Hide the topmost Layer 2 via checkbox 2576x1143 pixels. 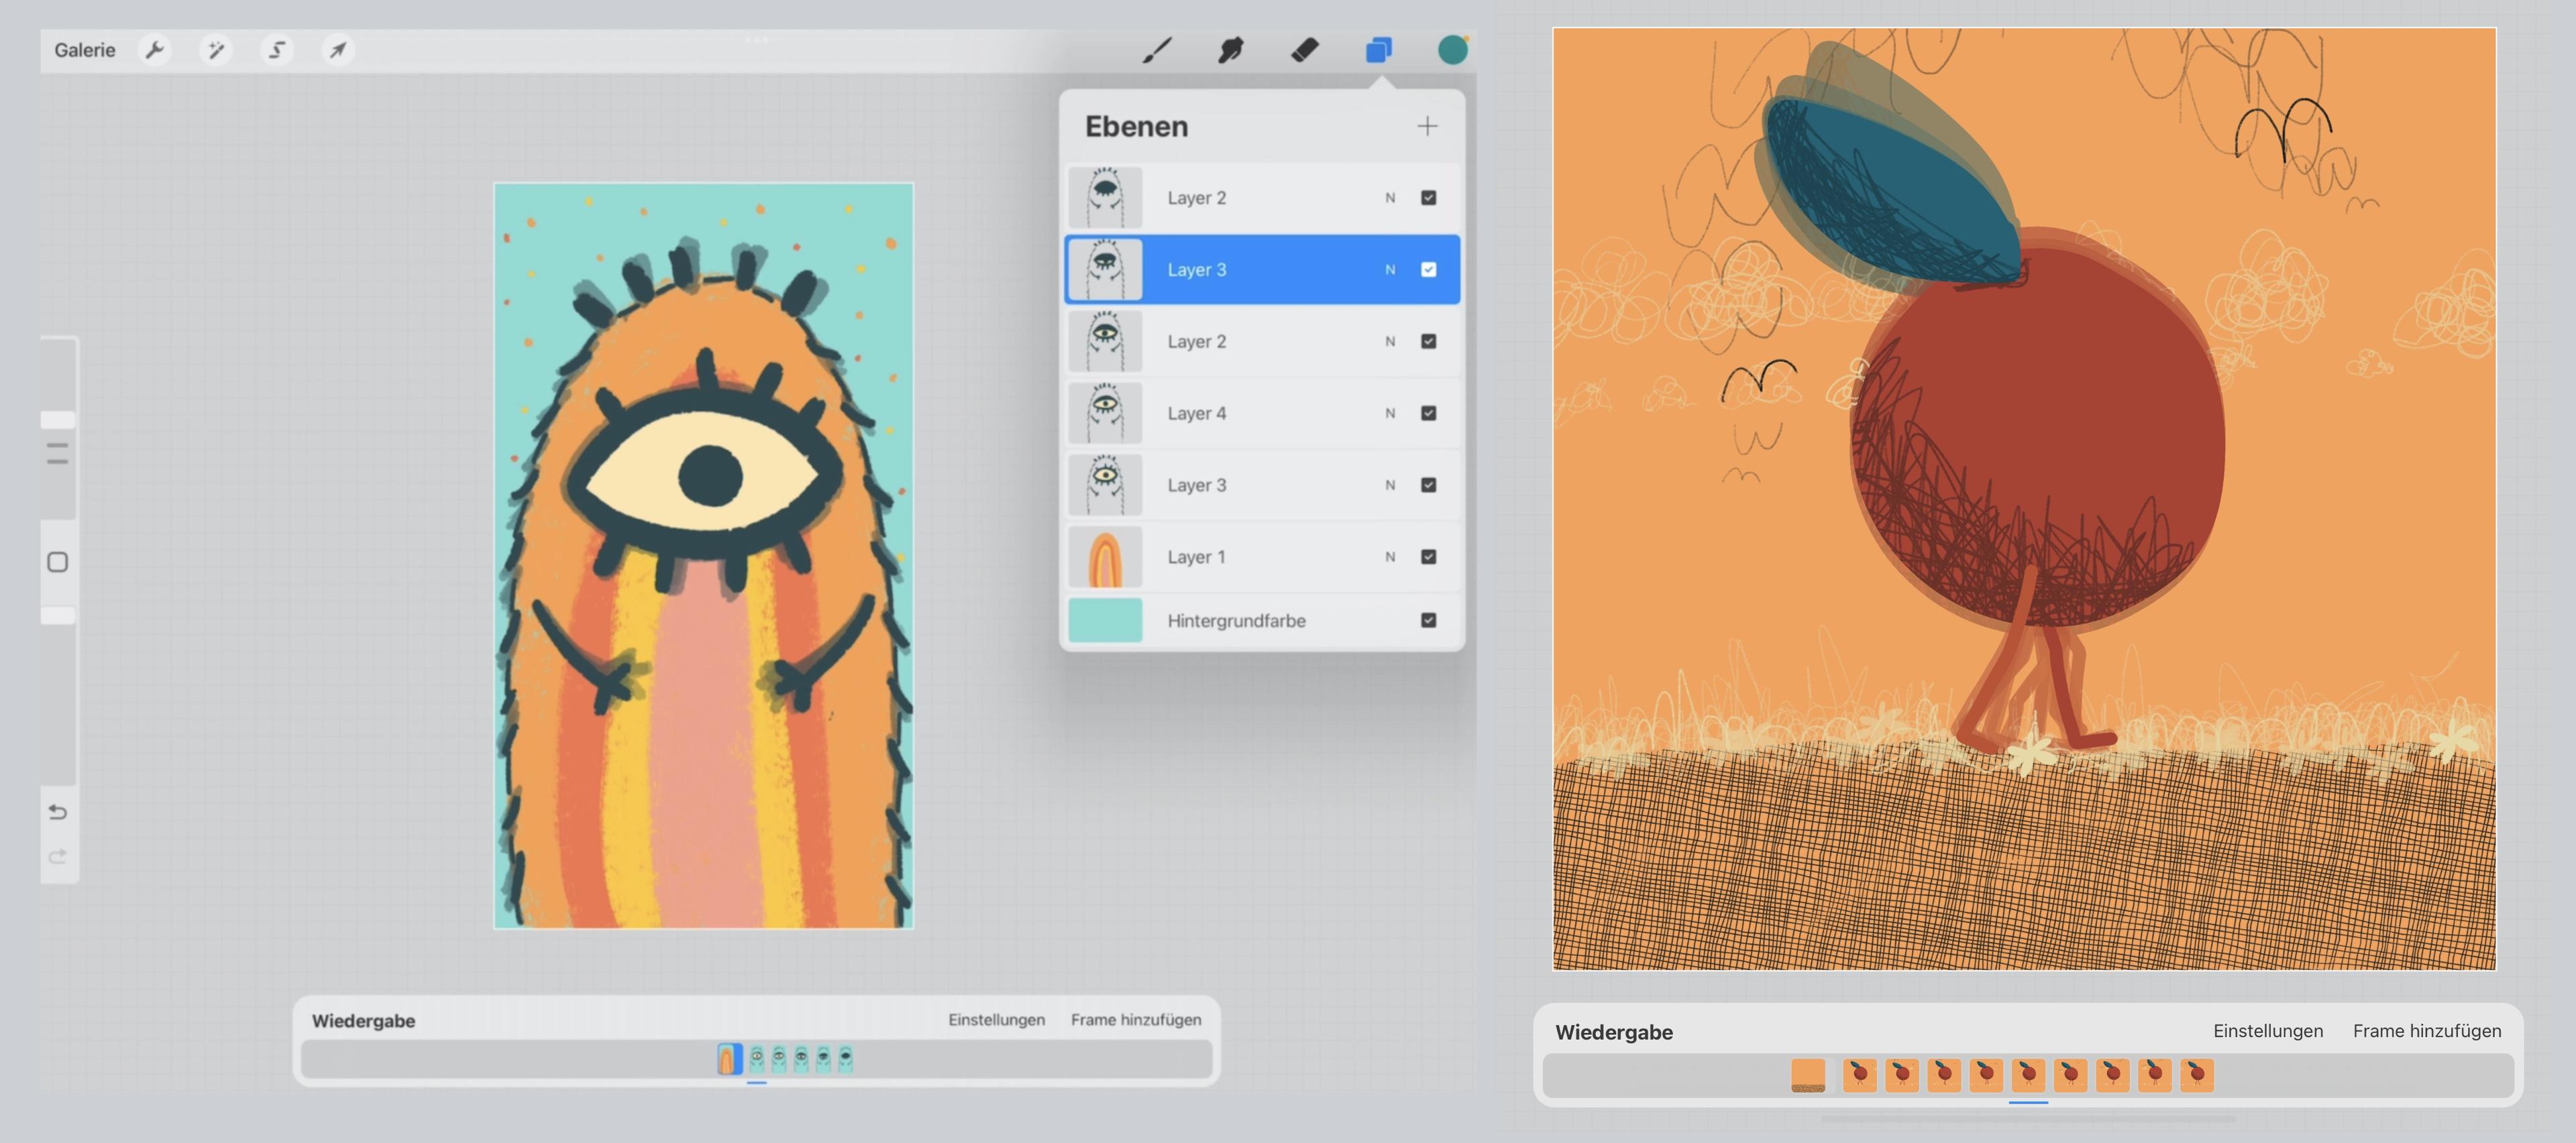[1429, 198]
